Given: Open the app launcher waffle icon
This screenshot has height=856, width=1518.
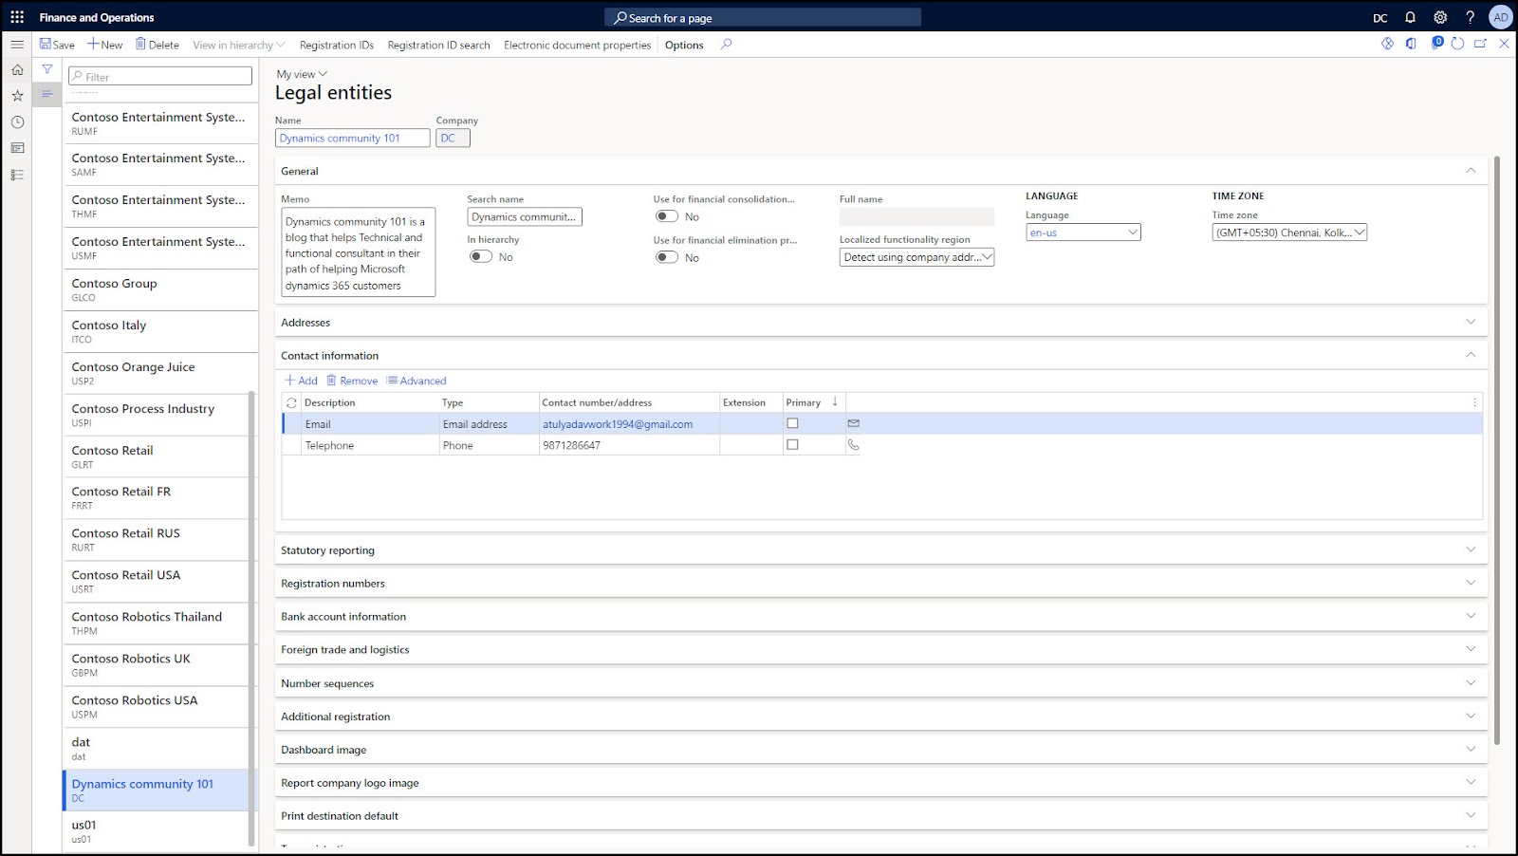Looking at the screenshot, I should 17,17.
